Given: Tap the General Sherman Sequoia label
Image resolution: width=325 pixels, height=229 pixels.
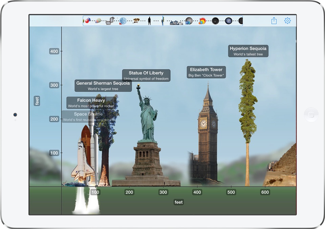Looking at the screenshot, I should [x=103, y=86].
